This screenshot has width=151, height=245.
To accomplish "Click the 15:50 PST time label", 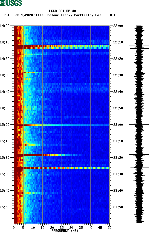I will pos(5,207).
